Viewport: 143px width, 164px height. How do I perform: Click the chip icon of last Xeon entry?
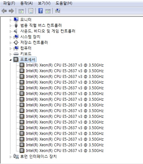22,151
